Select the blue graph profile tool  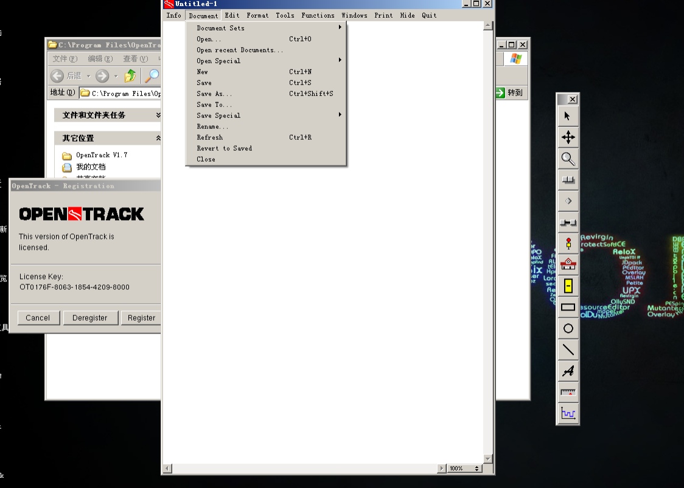tap(568, 413)
